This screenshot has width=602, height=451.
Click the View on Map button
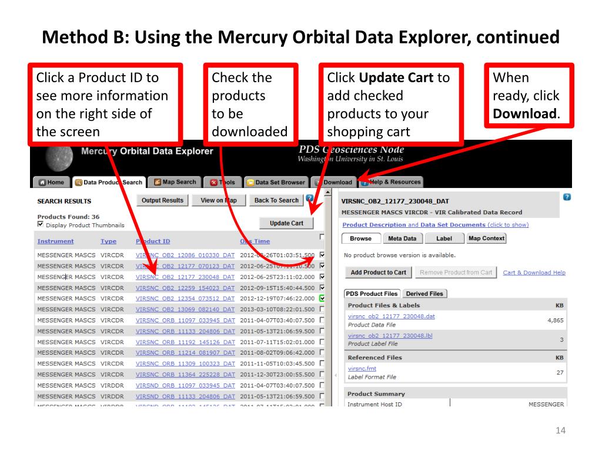click(219, 200)
